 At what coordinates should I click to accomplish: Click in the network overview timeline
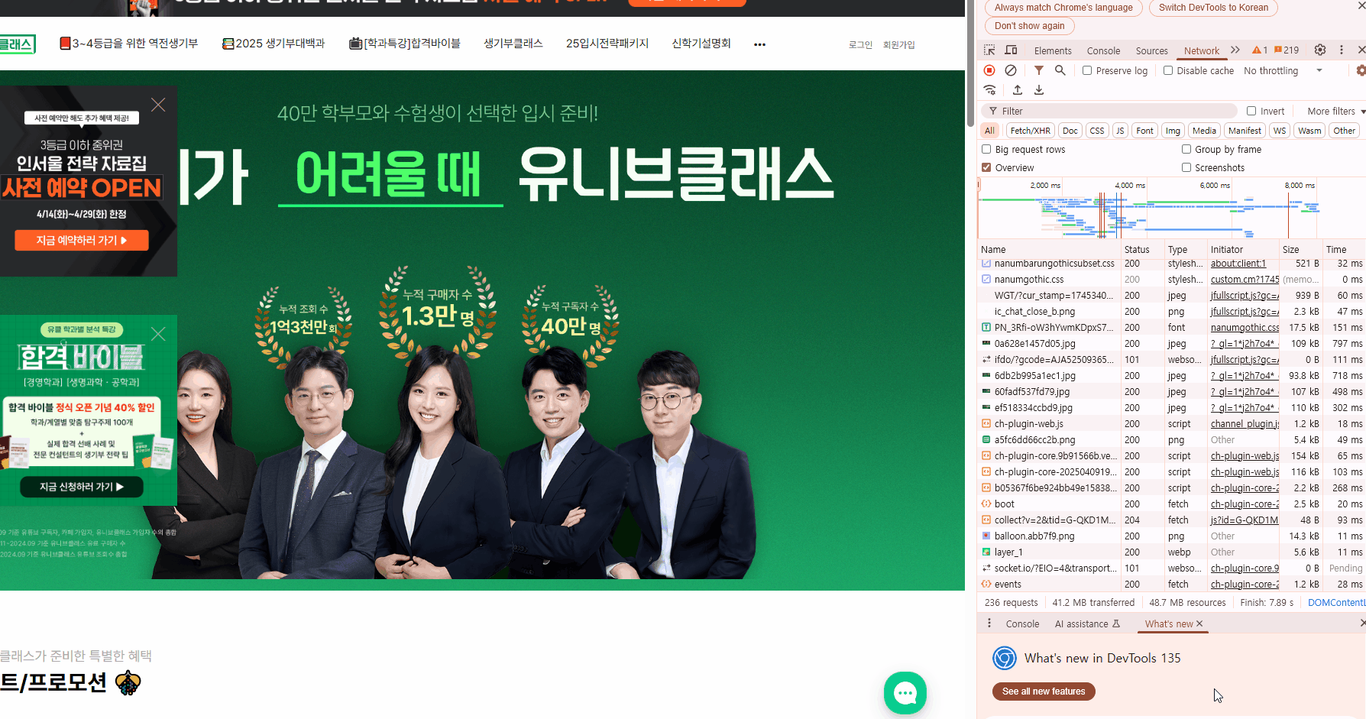coord(1171,208)
